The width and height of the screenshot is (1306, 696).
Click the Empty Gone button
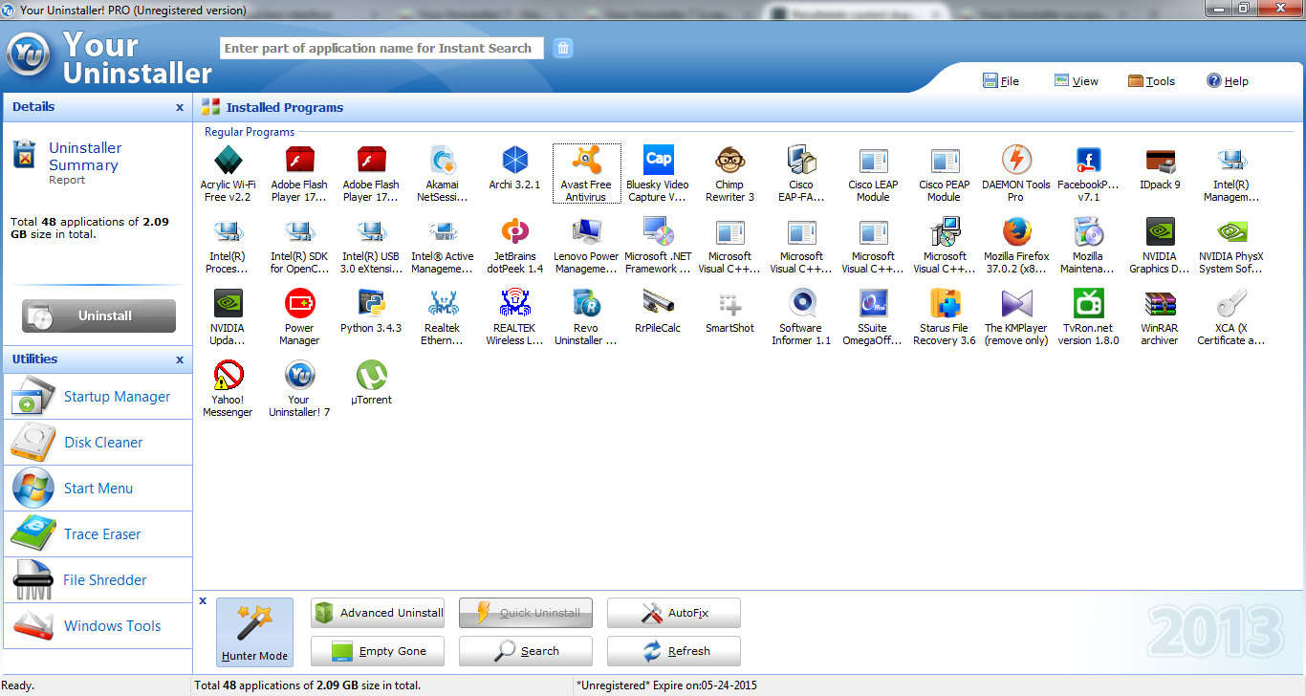tap(378, 651)
